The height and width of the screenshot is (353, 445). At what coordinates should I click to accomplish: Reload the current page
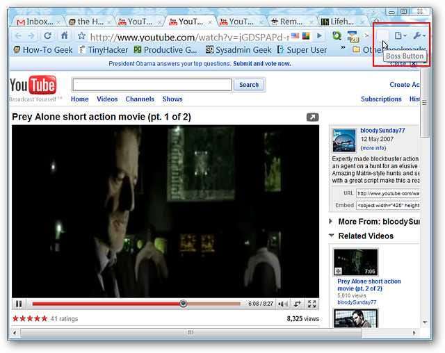(48, 36)
